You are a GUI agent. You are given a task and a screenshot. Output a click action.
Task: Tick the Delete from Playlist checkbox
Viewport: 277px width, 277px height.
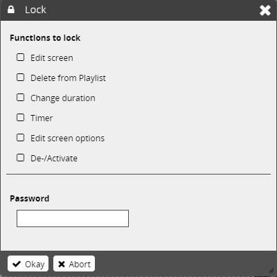[20, 78]
